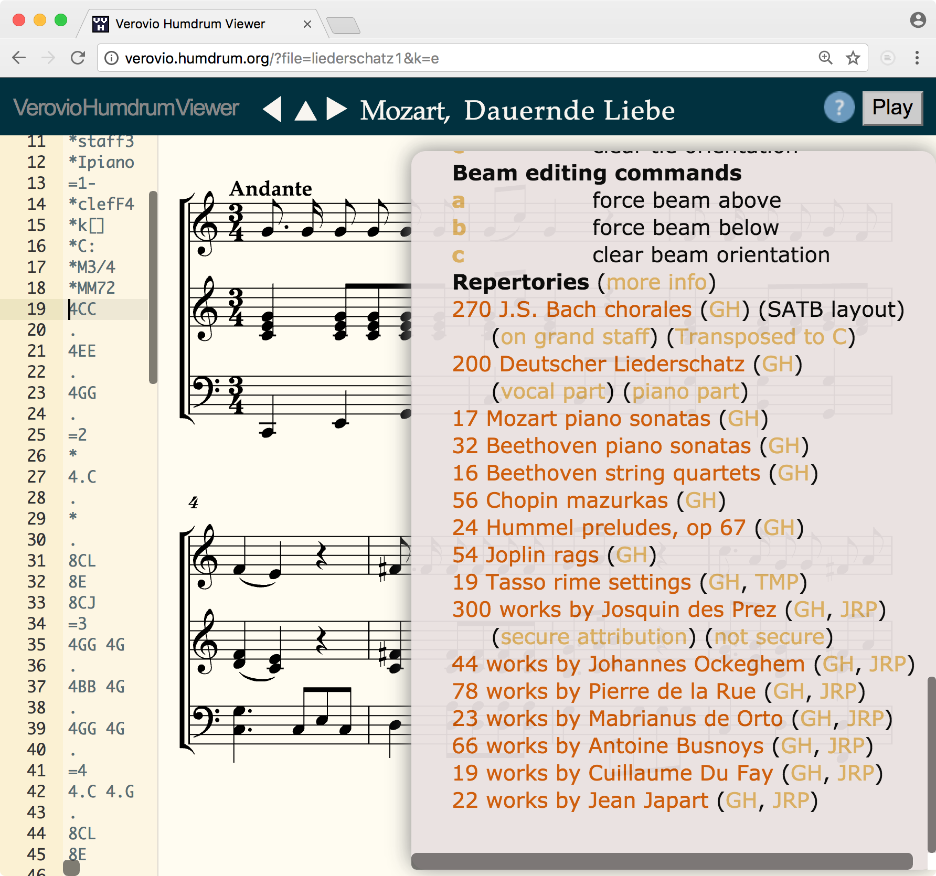
Task: Close the Verovio Humdrum Viewer tab
Action: tap(307, 24)
